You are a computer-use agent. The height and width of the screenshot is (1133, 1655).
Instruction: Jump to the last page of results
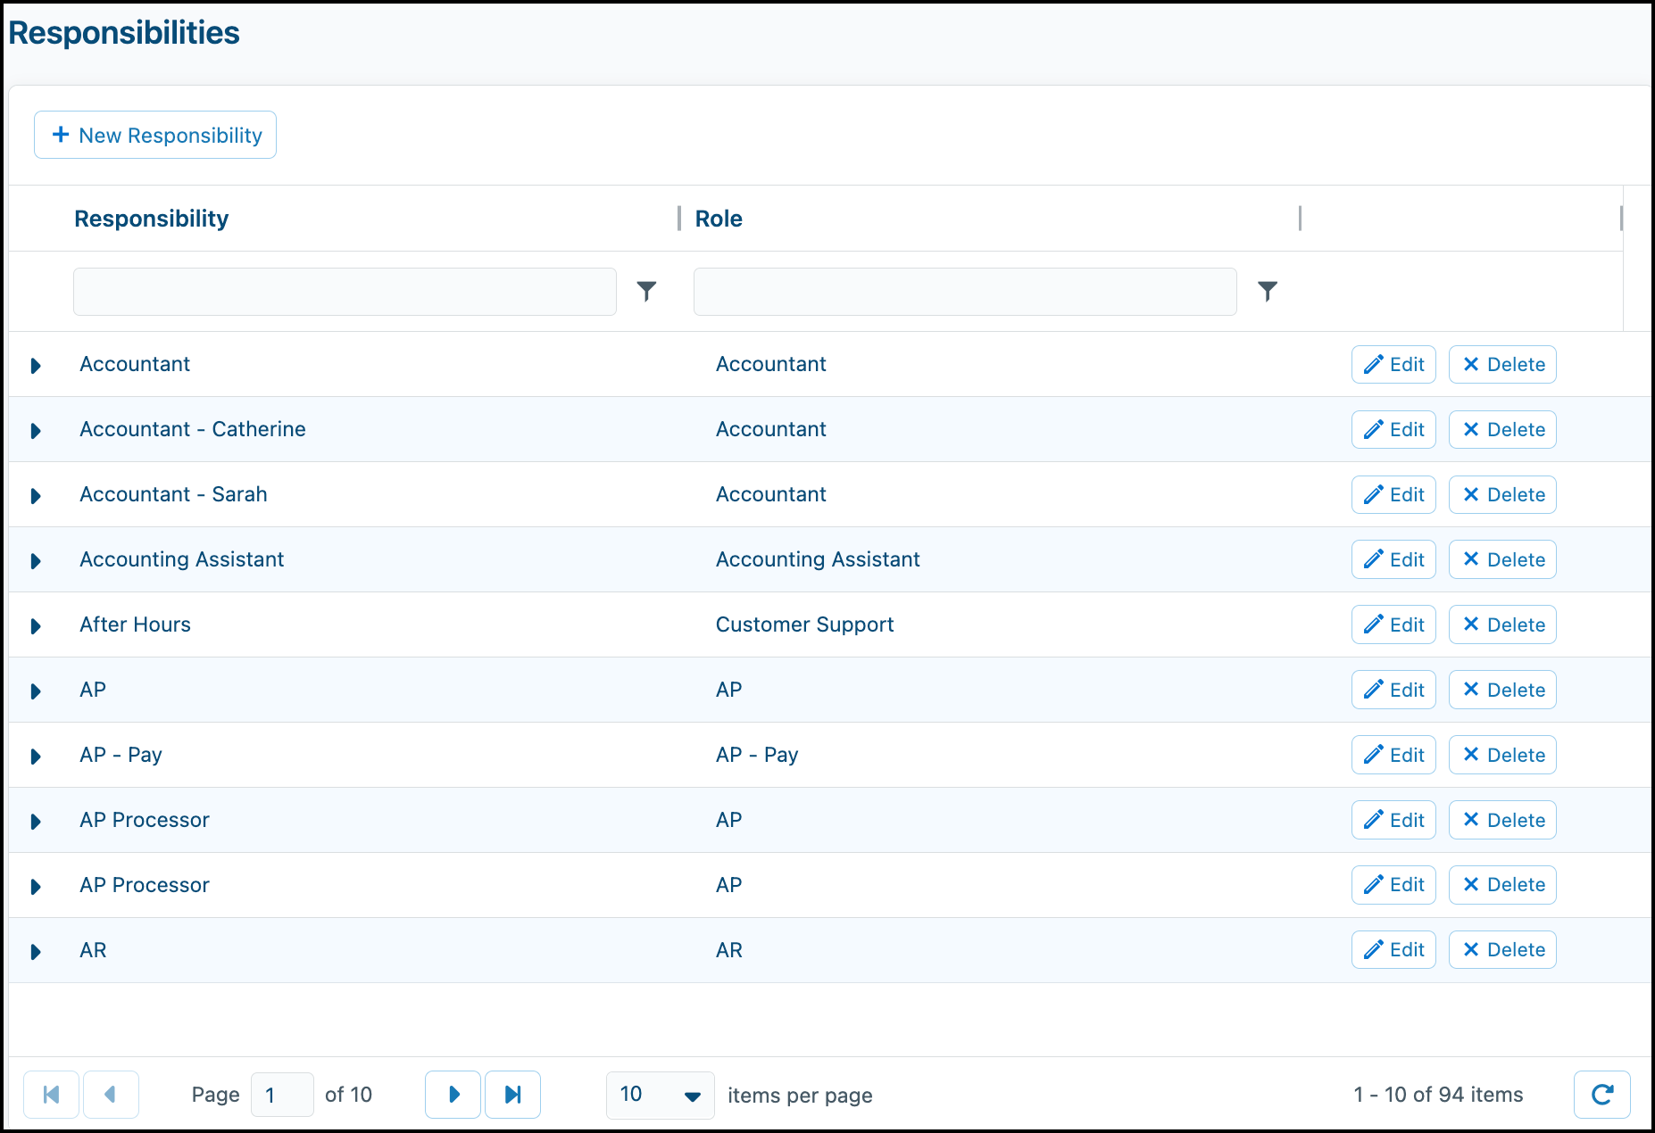pyautogui.click(x=512, y=1095)
